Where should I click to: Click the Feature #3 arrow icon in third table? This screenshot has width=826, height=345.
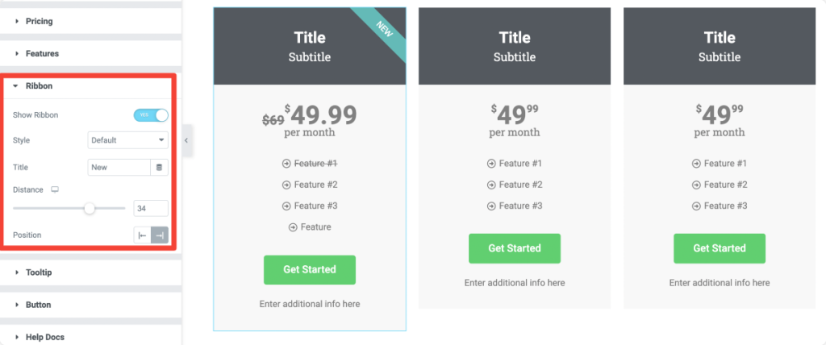tap(696, 206)
